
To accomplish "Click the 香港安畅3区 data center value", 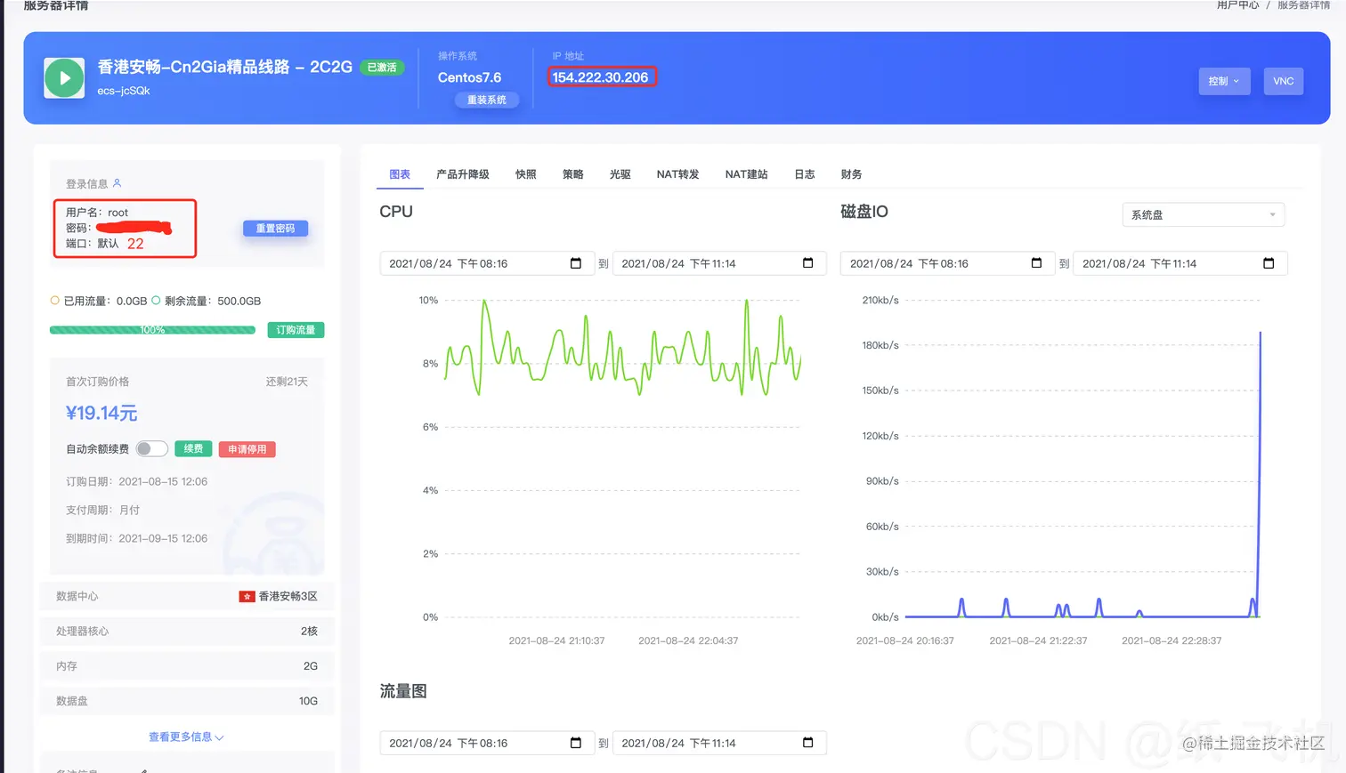I will click(x=288, y=596).
